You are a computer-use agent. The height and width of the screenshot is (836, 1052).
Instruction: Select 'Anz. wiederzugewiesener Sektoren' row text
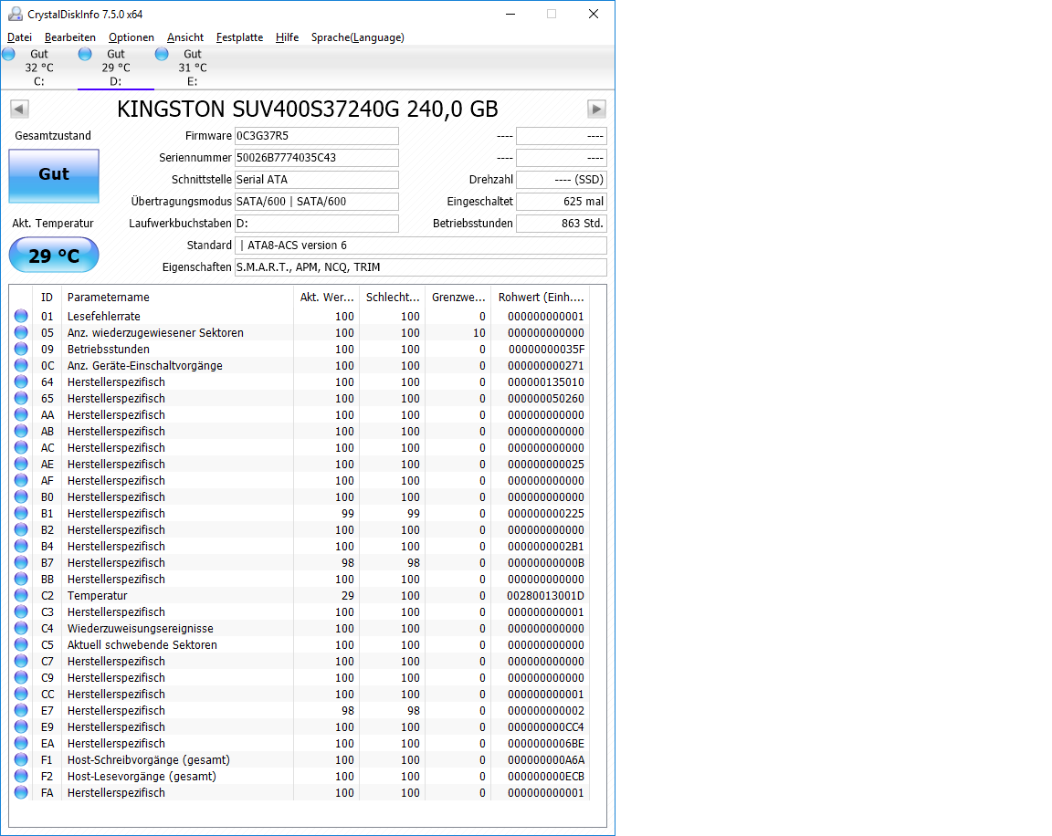pyautogui.click(x=155, y=333)
